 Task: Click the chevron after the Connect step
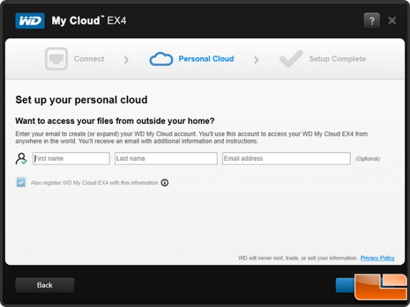click(x=126, y=60)
